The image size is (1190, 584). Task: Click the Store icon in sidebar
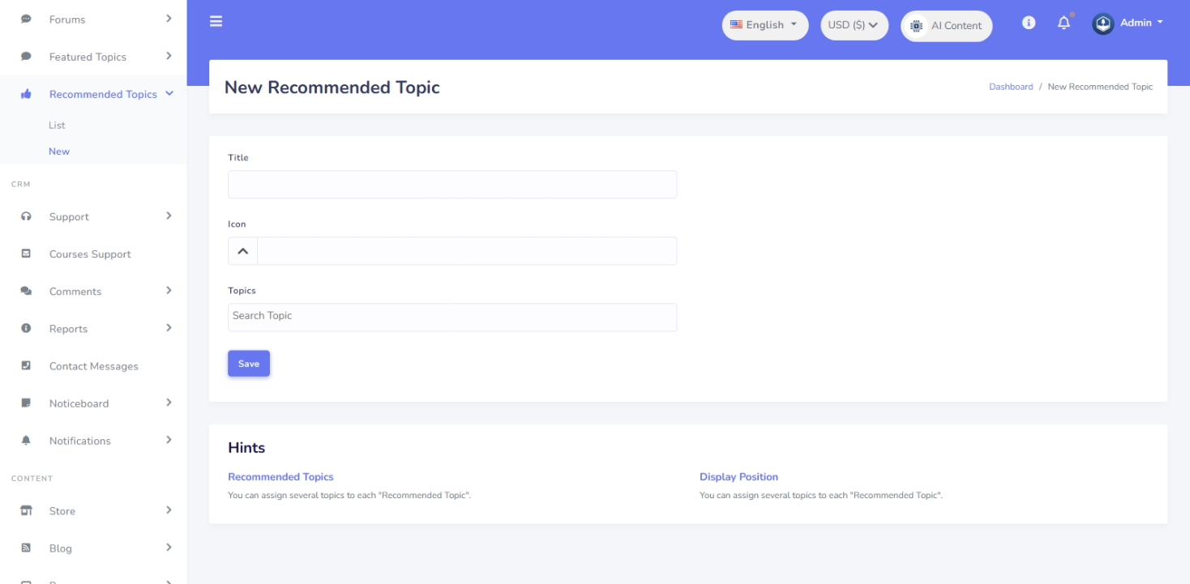click(x=26, y=511)
